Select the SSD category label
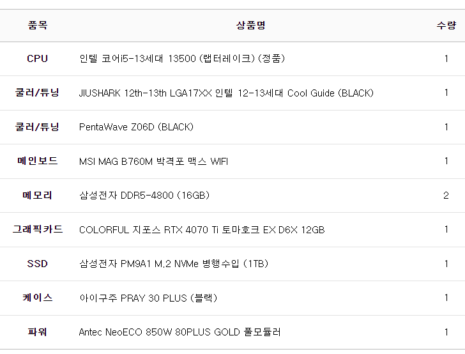Screen dimensions: 465x354 37,264
